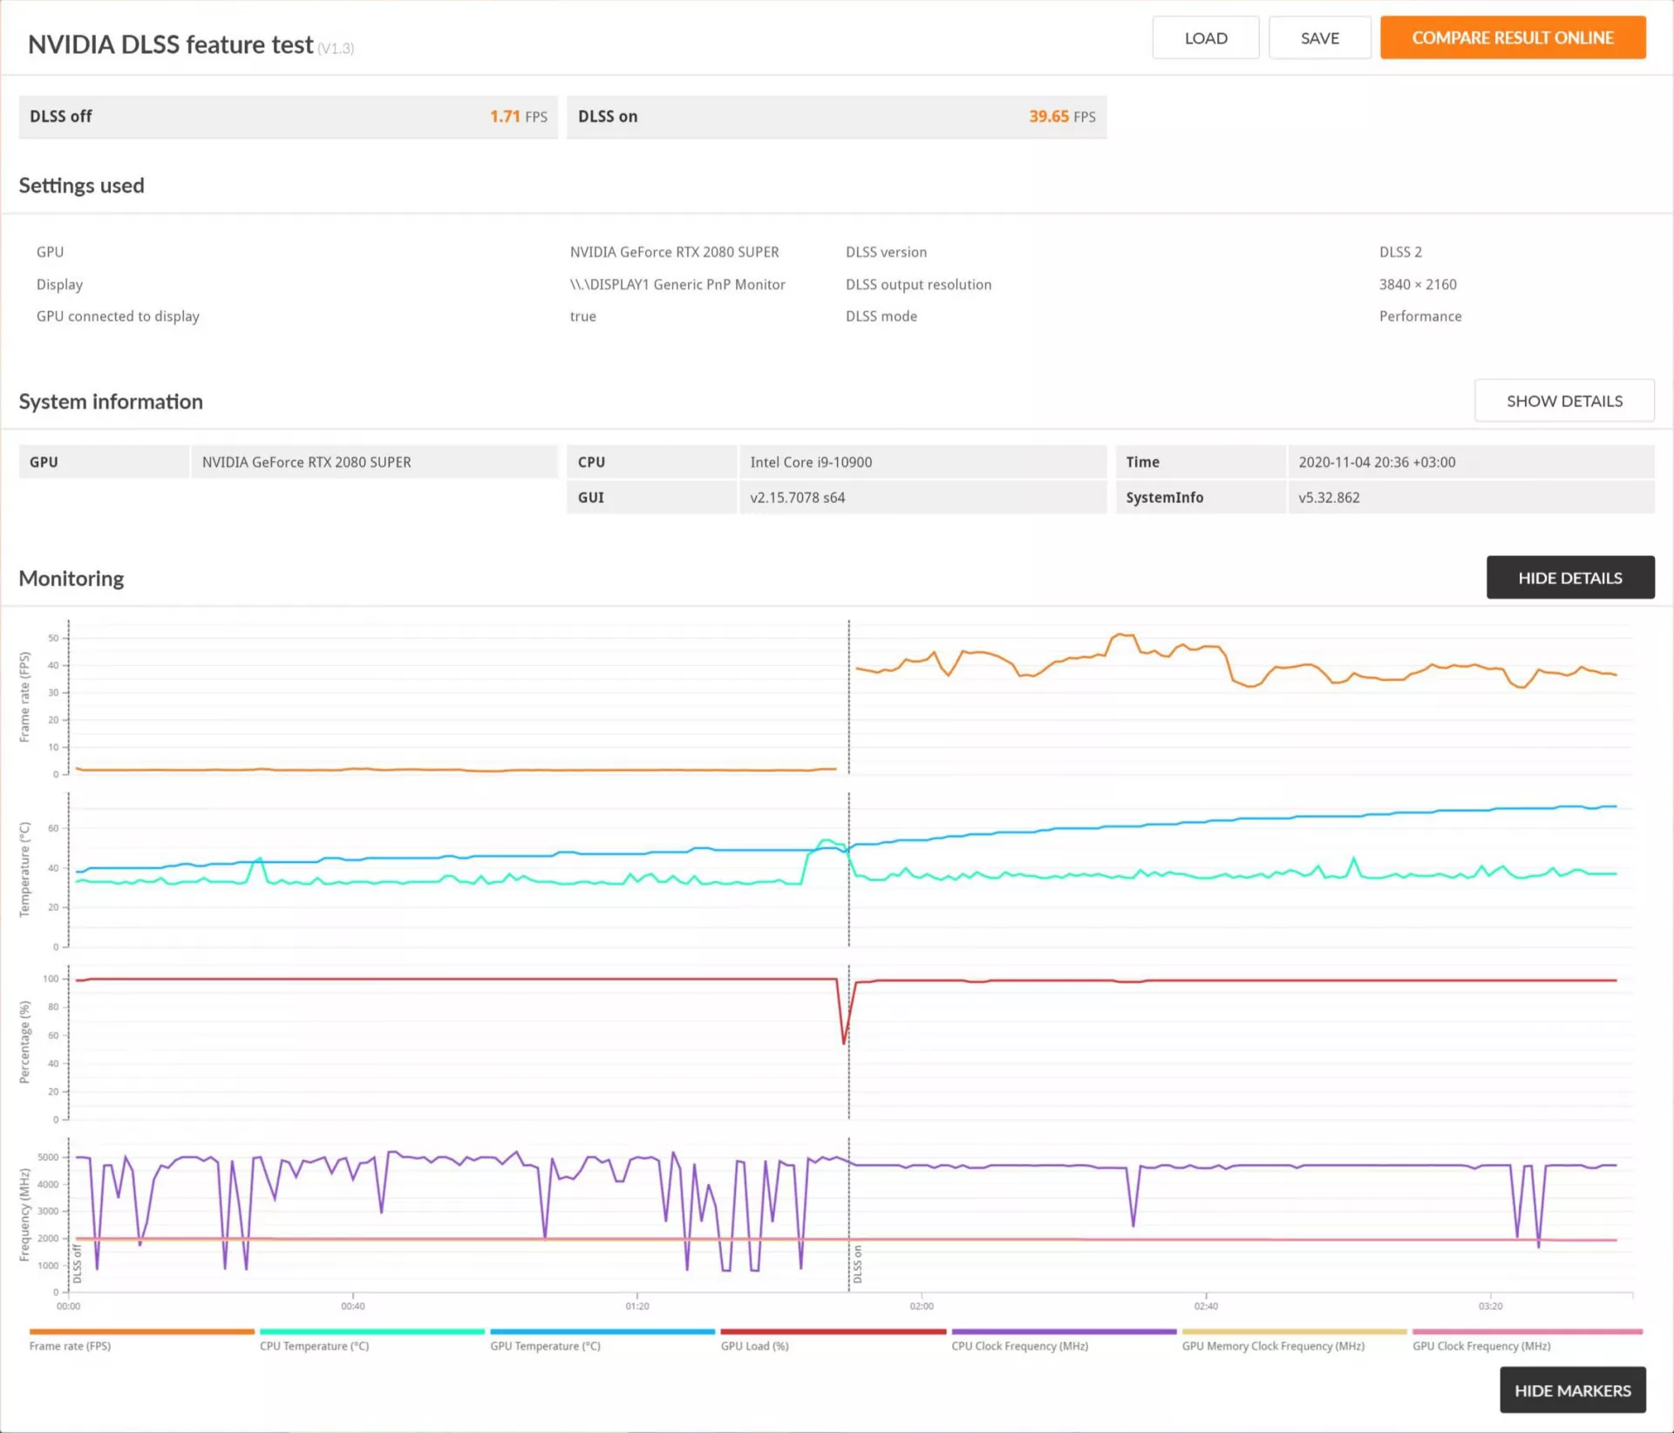1674x1433 pixels.
Task: Click the DLSS on timeline marker
Action: (x=857, y=1264)
